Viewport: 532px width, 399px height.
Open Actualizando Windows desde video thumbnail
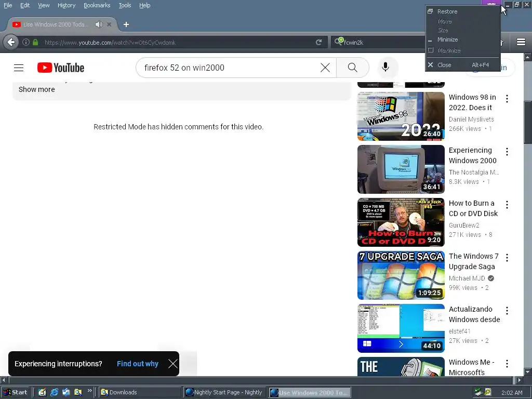401,328
